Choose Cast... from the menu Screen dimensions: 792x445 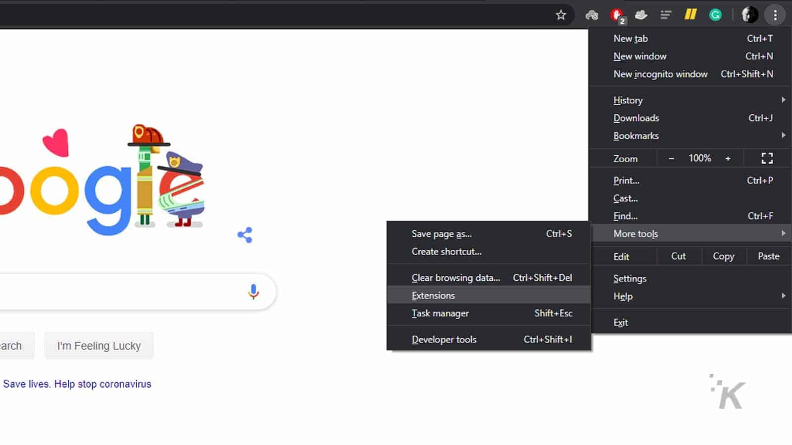pos(690,198)
